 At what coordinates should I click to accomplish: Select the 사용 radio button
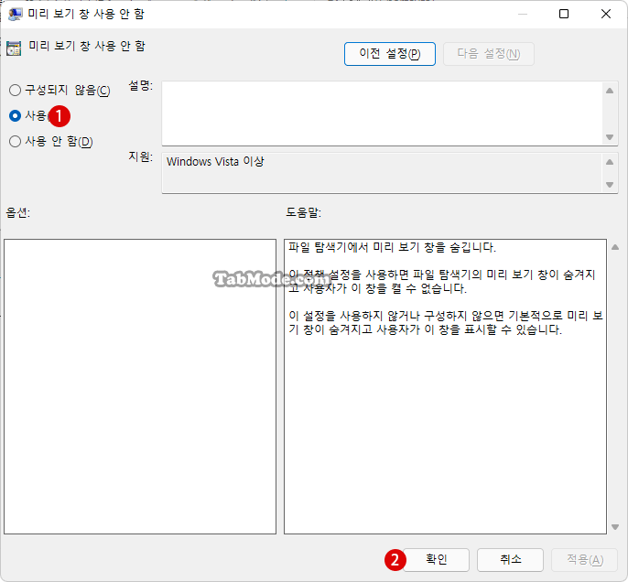(x=16, y=115)
